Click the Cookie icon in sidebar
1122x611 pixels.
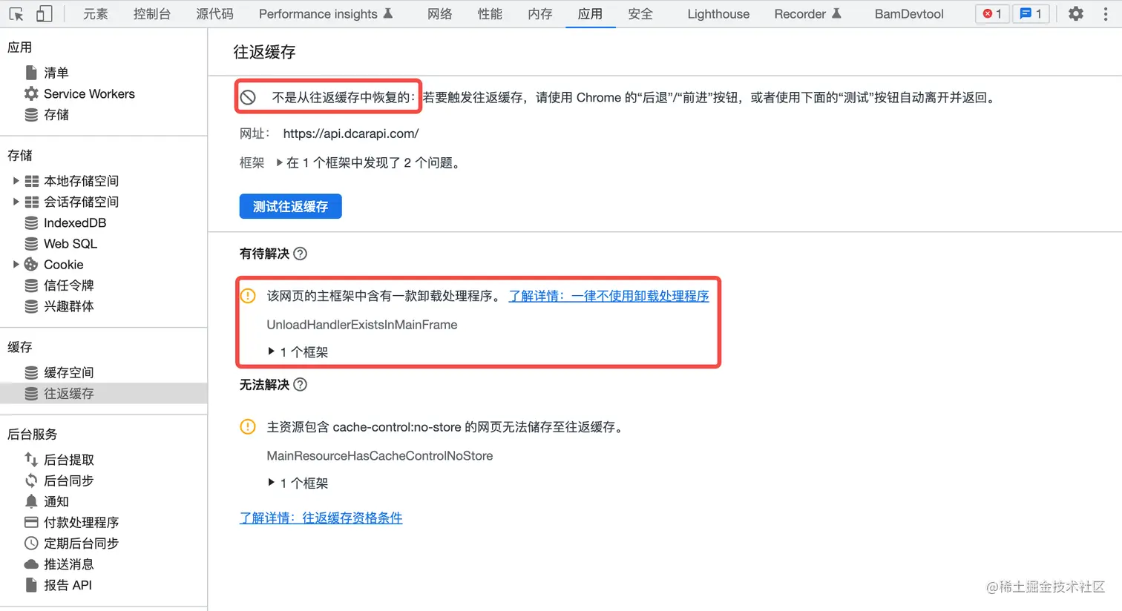[x=31, y=264]
